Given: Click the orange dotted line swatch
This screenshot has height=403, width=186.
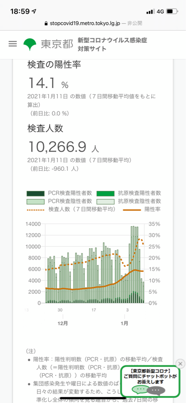Looking at the screenshot, I should pyautogui.click(x=35, y=210).
